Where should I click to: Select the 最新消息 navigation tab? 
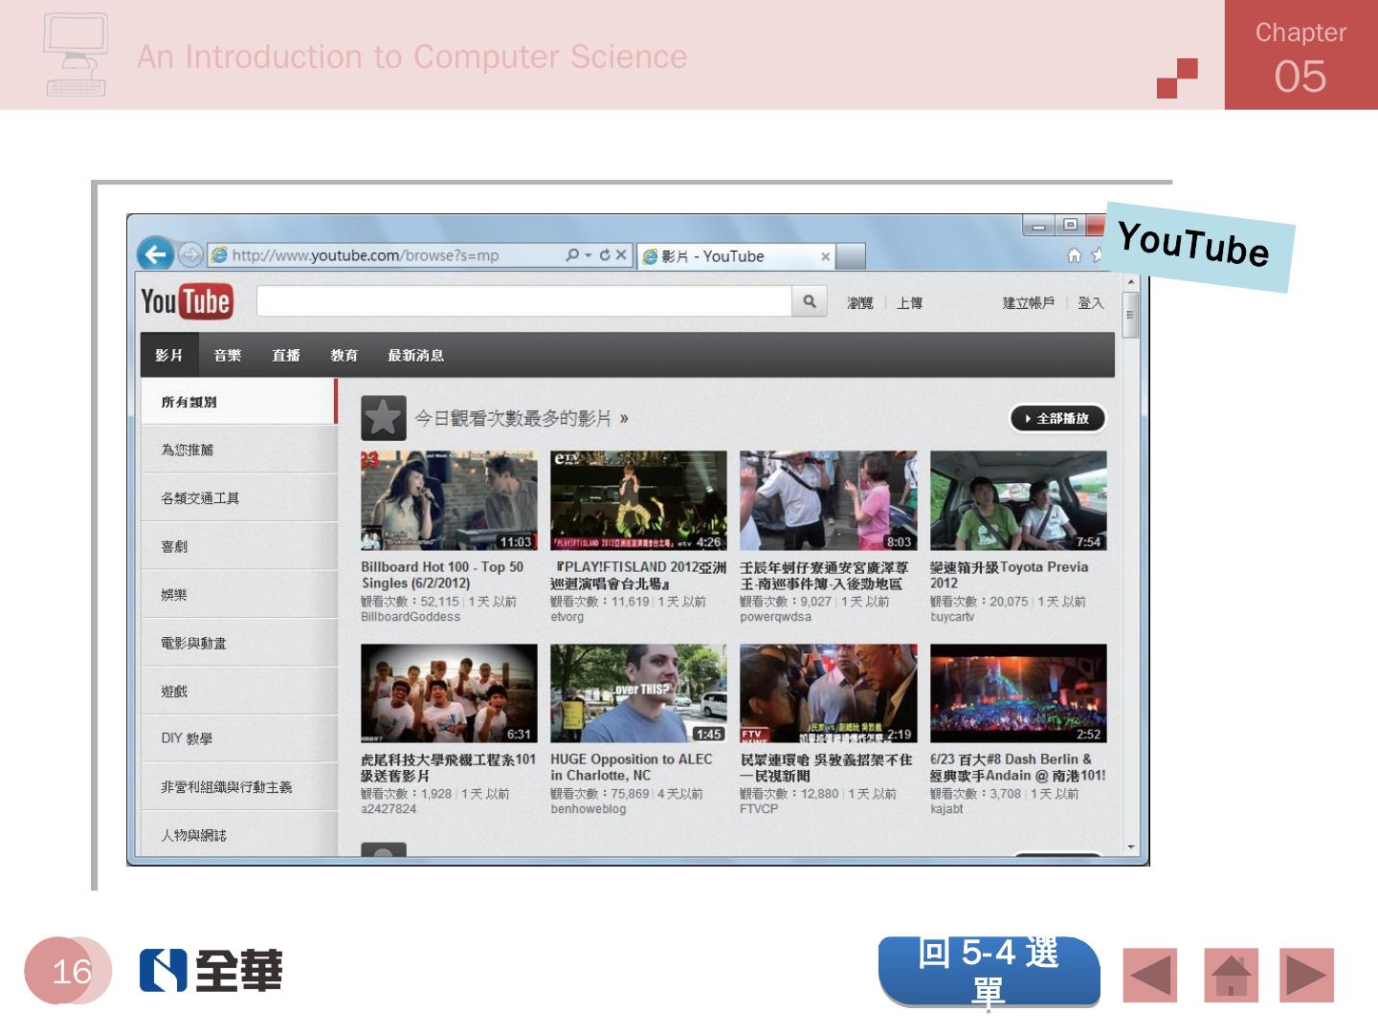click(415, 356)
